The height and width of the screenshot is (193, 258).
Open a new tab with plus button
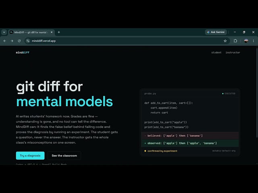(59, 32)
